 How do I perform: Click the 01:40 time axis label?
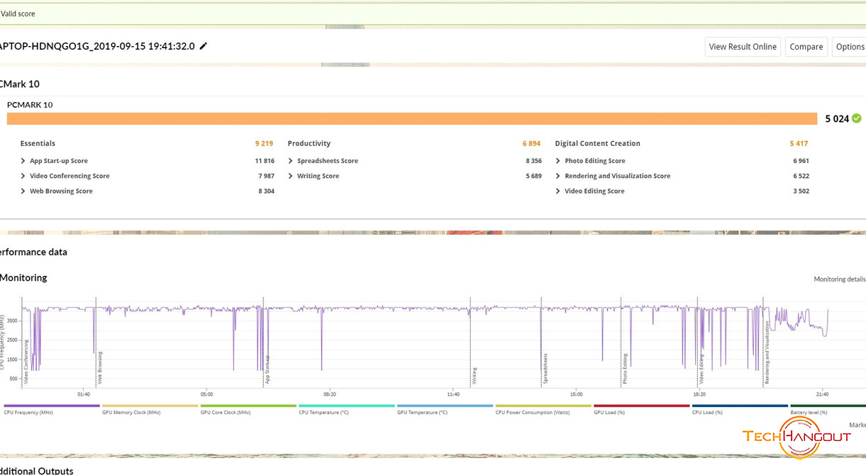(84, 394)
